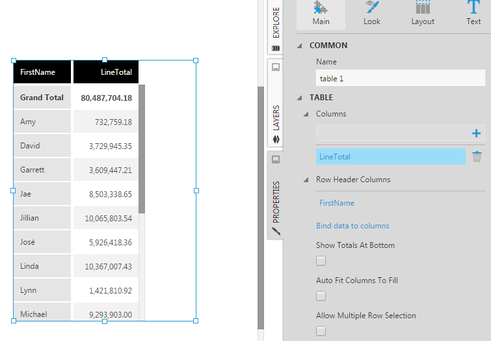Image resolution: width=491 pixels, height=341 pixels.
Task: Edit the Name field containing table 1
Action: [400, 78]
